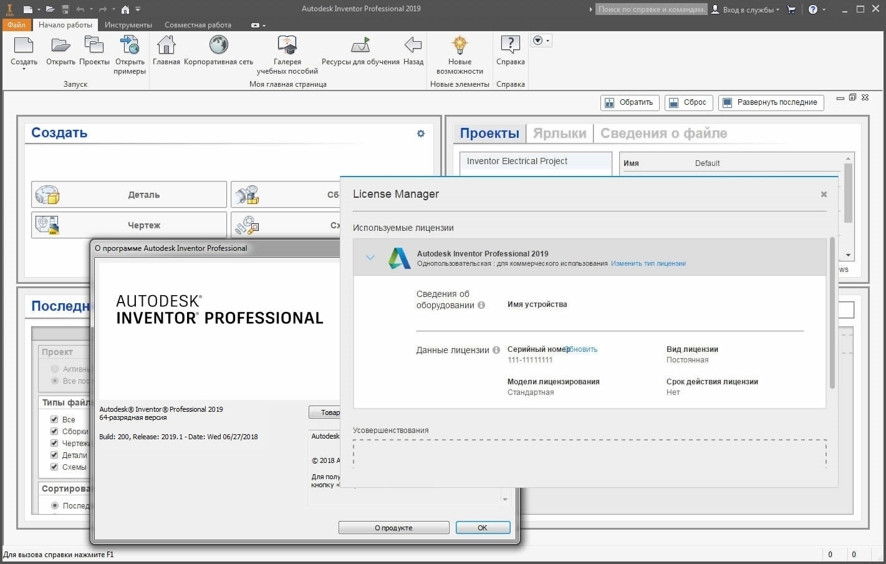The width and height of the screenshot is (886, 564).
Task: Click info icon next to Сведения об оборудовании
Action: point(481,305)
